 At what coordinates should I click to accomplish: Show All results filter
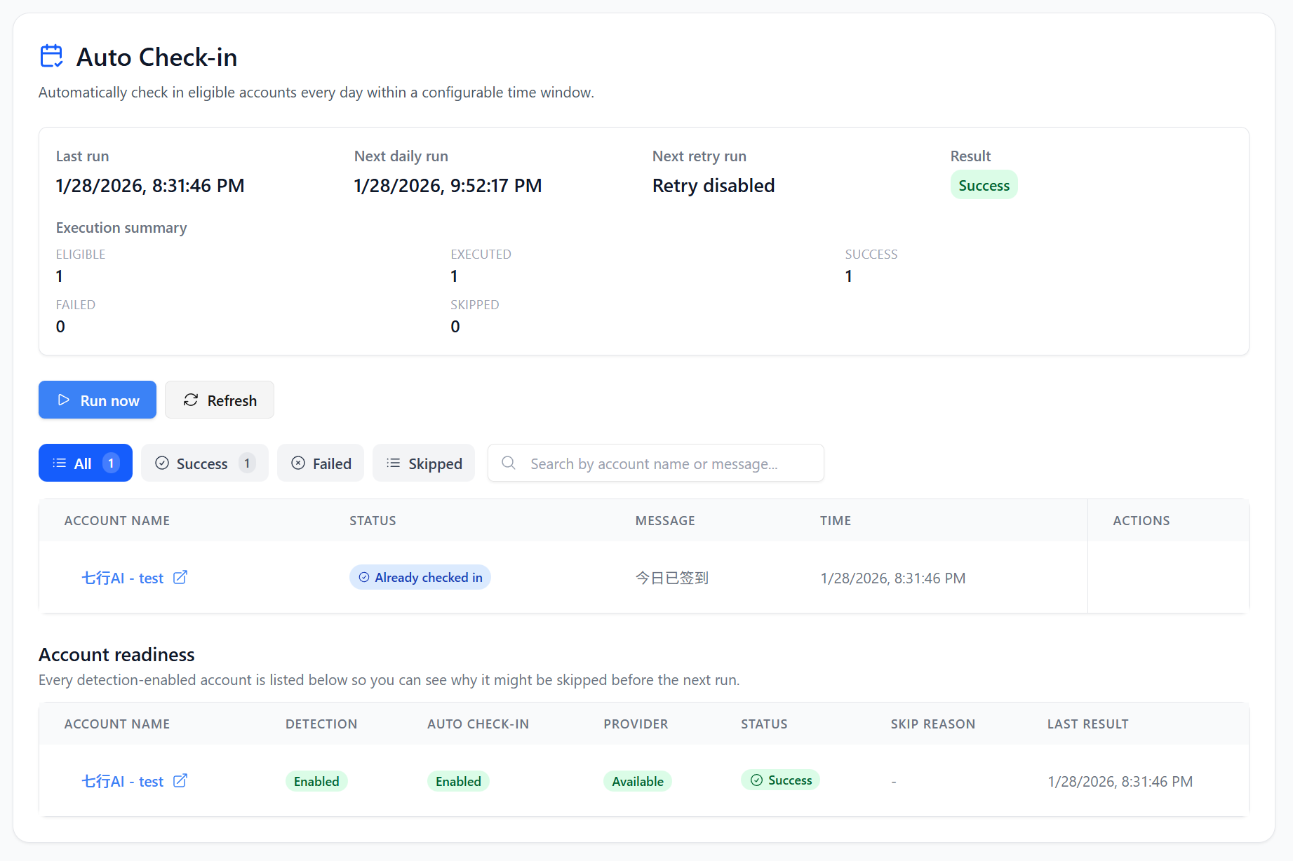click(x=86, y=463)
